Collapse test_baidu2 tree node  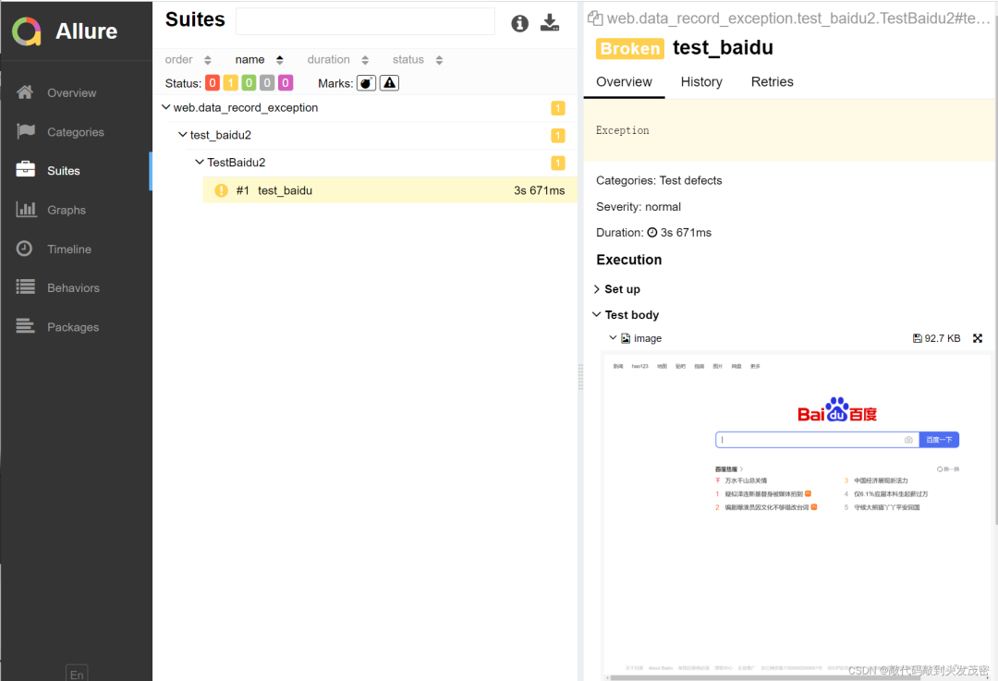pyautogui.click(x=183, y=134)
